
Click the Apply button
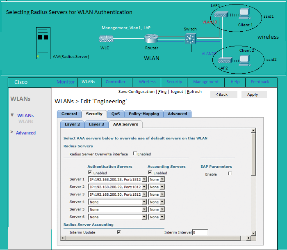[253, 95]
